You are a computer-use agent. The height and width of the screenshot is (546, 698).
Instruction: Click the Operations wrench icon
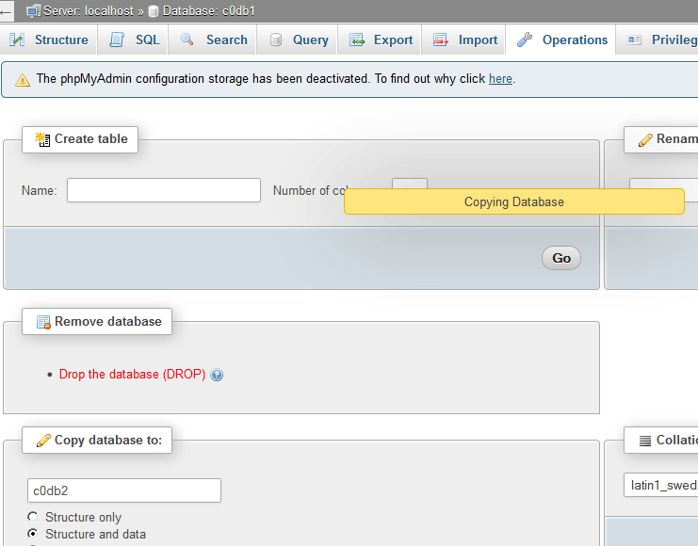click(525, 40)
